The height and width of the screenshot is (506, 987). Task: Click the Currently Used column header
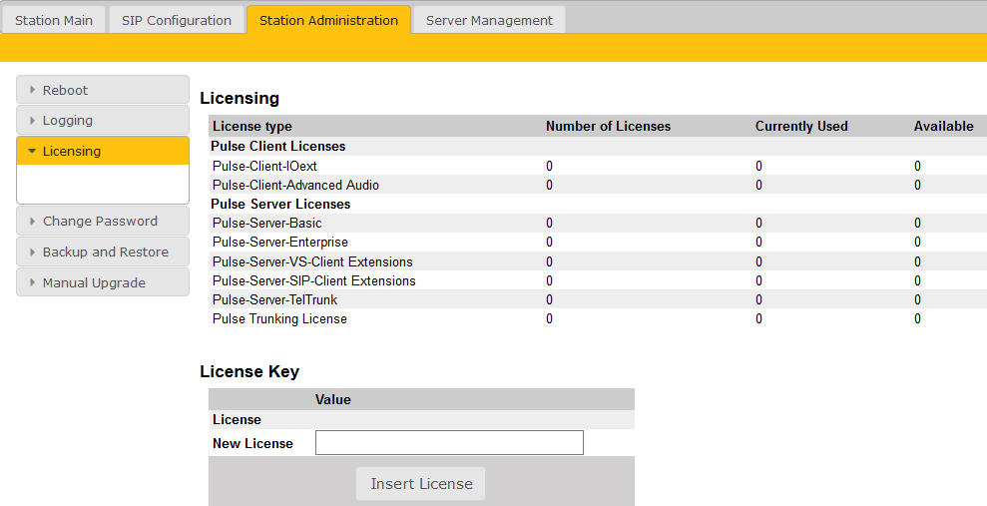[801, 127]
